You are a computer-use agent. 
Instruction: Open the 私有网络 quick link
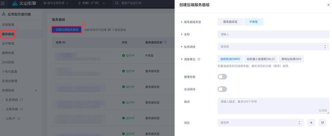[x=12, y=100]
